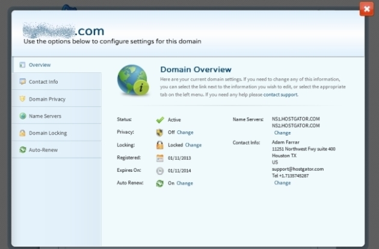This screenshot has height=249, width=379.
Task: Switch to the Domain Privacy tab
Action: point(47,99)
